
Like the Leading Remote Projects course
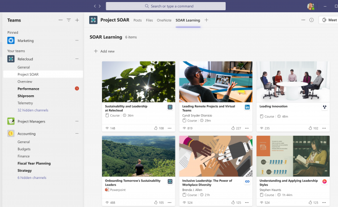coord(233,128)
